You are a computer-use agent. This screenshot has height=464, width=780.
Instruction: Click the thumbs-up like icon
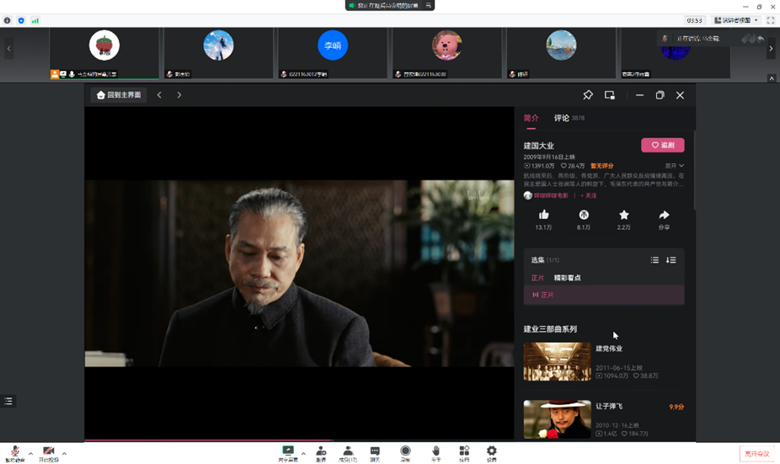click(543, 216)
